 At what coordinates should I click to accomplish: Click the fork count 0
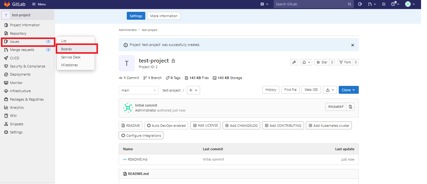[356, 62]
